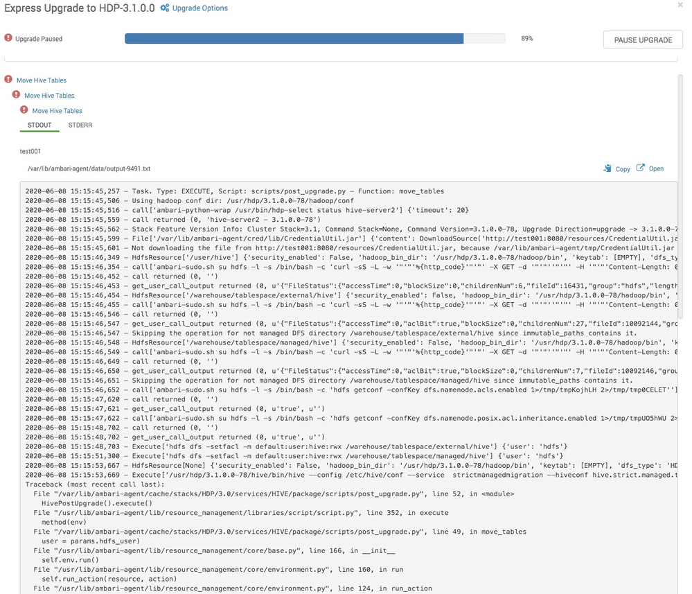Click the 89% upgrade progress bar

coord(315,38)
